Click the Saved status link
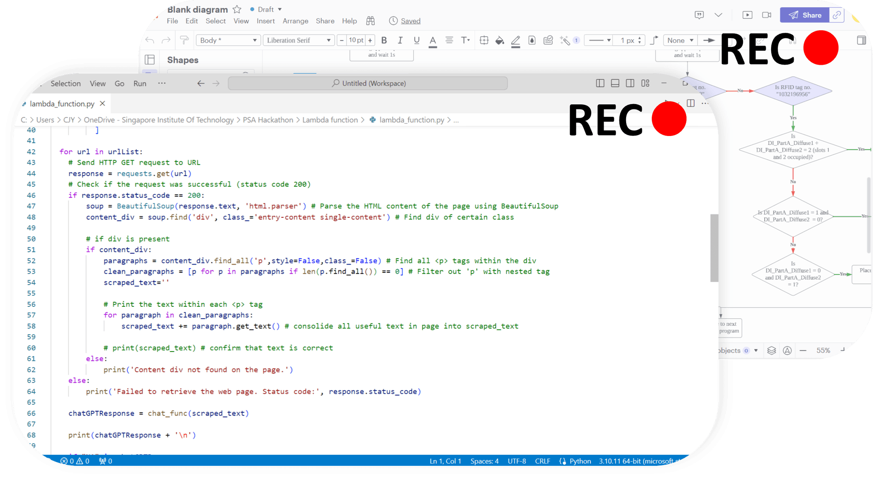This screenshot has width=873, height=479. click(x=410, y=21)
